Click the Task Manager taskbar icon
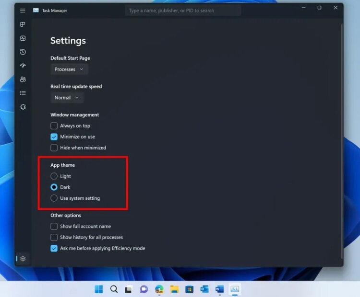The image size is (360, 297). coord(235,289)
